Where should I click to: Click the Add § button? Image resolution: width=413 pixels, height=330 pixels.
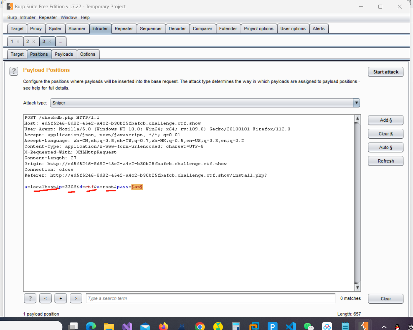[386, 120]
